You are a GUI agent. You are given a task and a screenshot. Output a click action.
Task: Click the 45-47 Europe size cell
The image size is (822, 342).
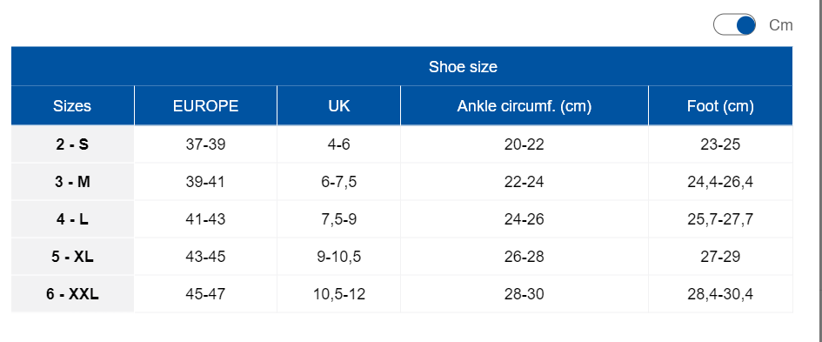point(205,294)
